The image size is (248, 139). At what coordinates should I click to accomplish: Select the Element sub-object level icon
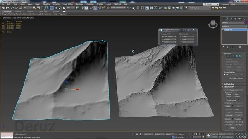240,56
